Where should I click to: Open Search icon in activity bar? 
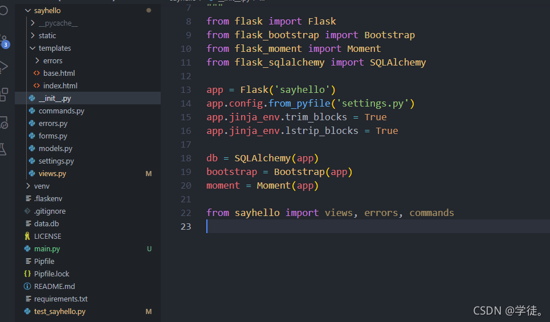(x=3, y=10)
